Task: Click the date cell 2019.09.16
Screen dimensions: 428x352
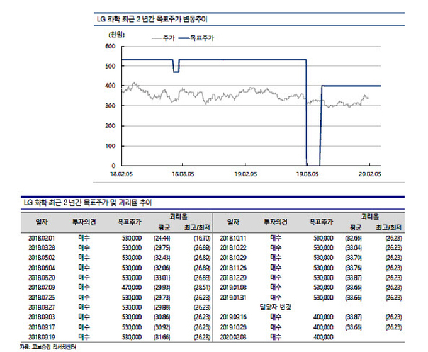Action: pos(233,317)
